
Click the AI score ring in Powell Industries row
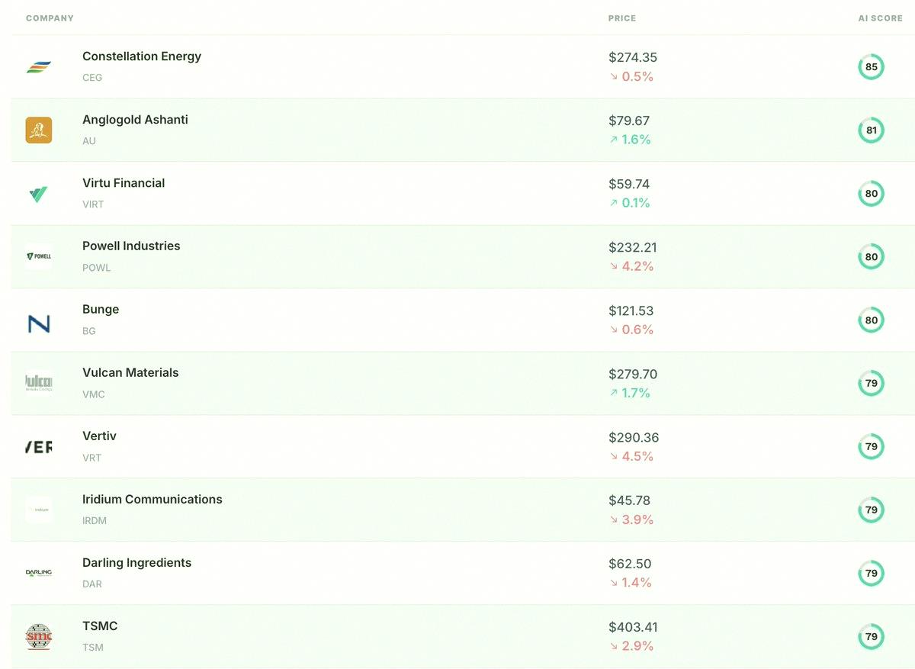click(872, 257)
